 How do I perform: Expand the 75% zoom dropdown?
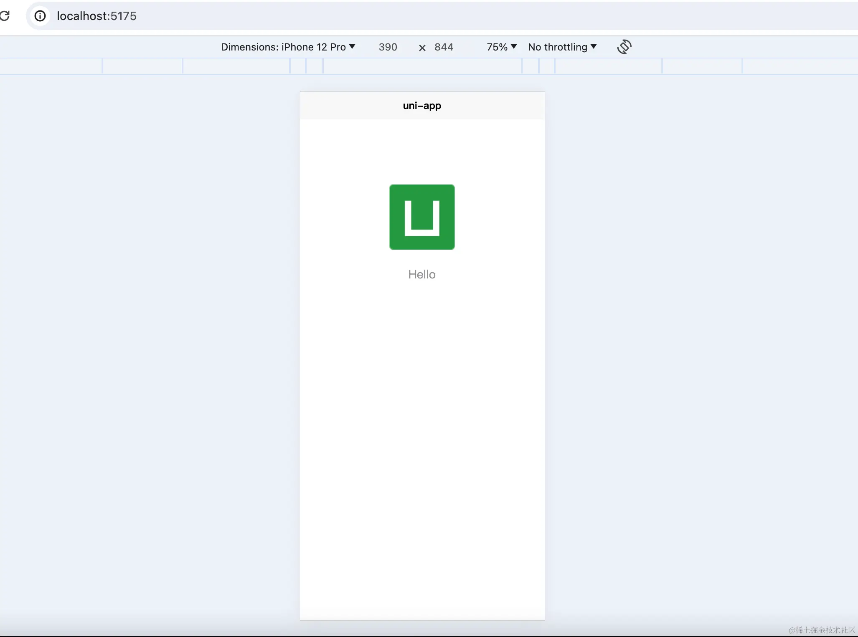501,47
